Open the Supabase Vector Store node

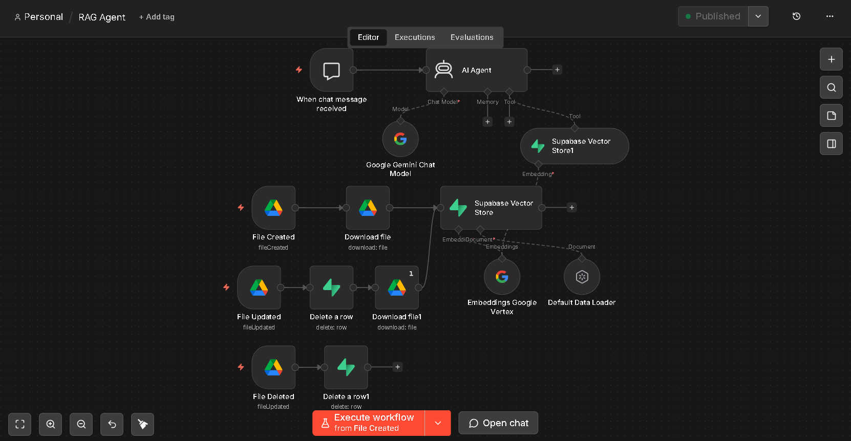[x=491, y=208]
